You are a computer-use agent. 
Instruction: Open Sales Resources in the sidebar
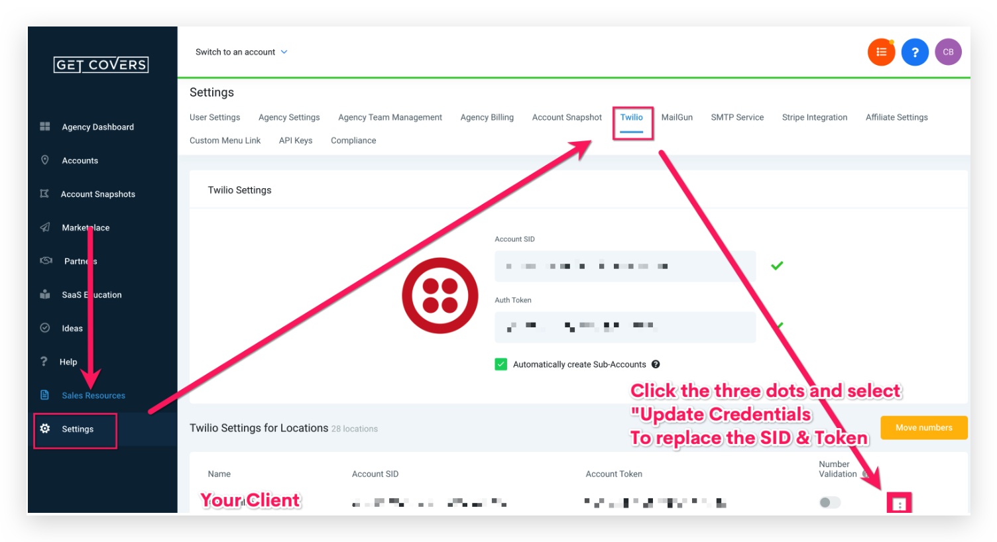[93, 396]
